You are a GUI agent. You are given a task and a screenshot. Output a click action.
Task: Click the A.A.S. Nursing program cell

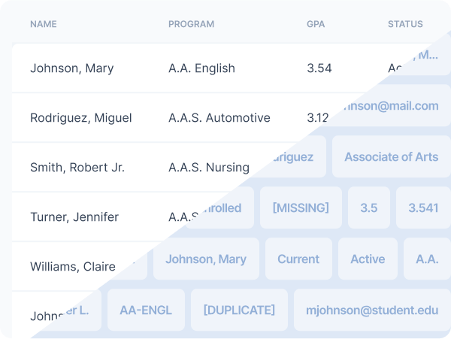click(x=209, y=168)
